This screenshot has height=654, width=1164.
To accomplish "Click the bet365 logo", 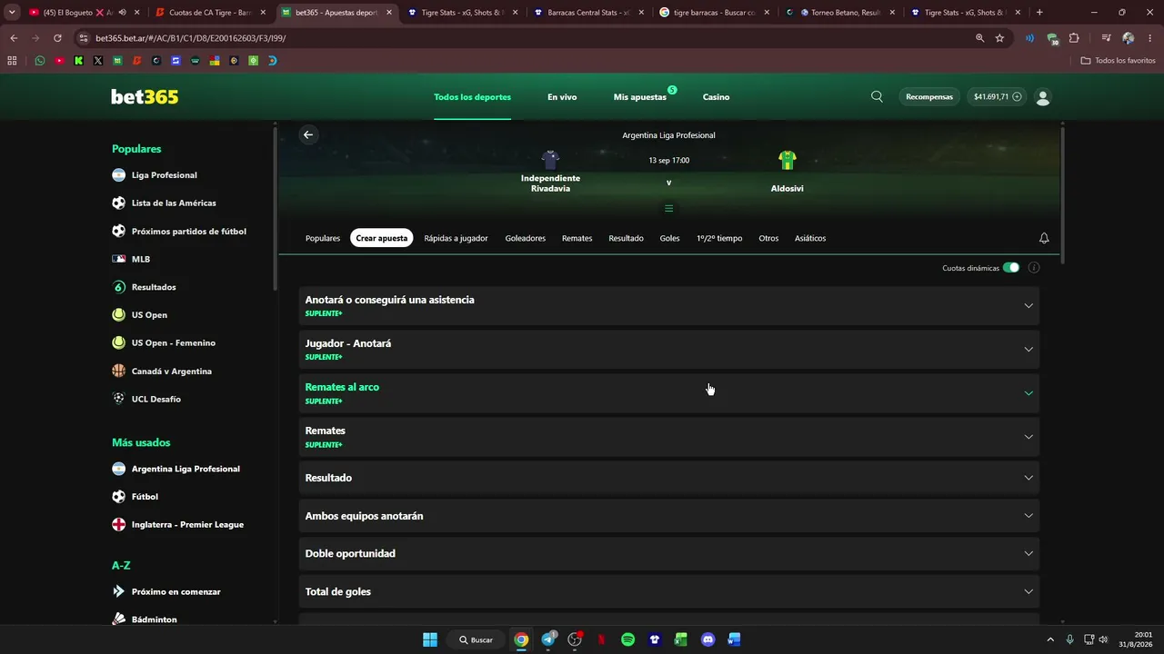I will (145, 96).
